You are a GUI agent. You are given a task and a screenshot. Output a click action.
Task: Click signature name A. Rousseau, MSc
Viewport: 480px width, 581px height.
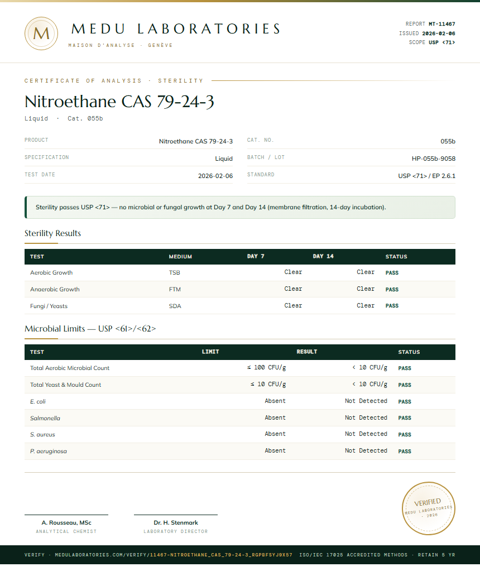pos(66,523)
